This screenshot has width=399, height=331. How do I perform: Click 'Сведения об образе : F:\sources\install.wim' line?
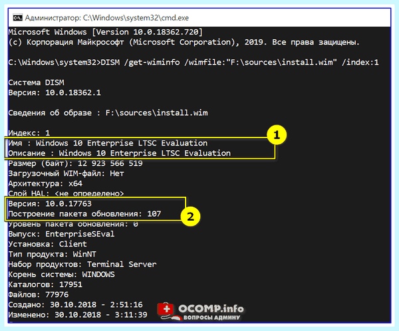(x=108, y=113)
